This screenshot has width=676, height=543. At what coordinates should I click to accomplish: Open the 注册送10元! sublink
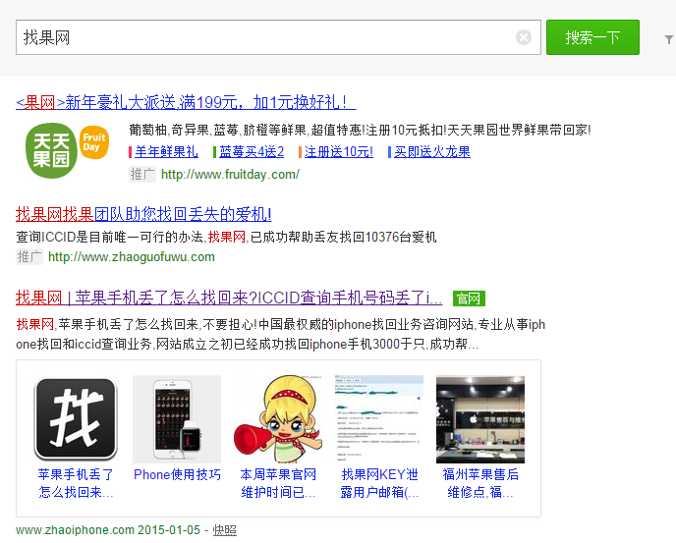[339, 151]
